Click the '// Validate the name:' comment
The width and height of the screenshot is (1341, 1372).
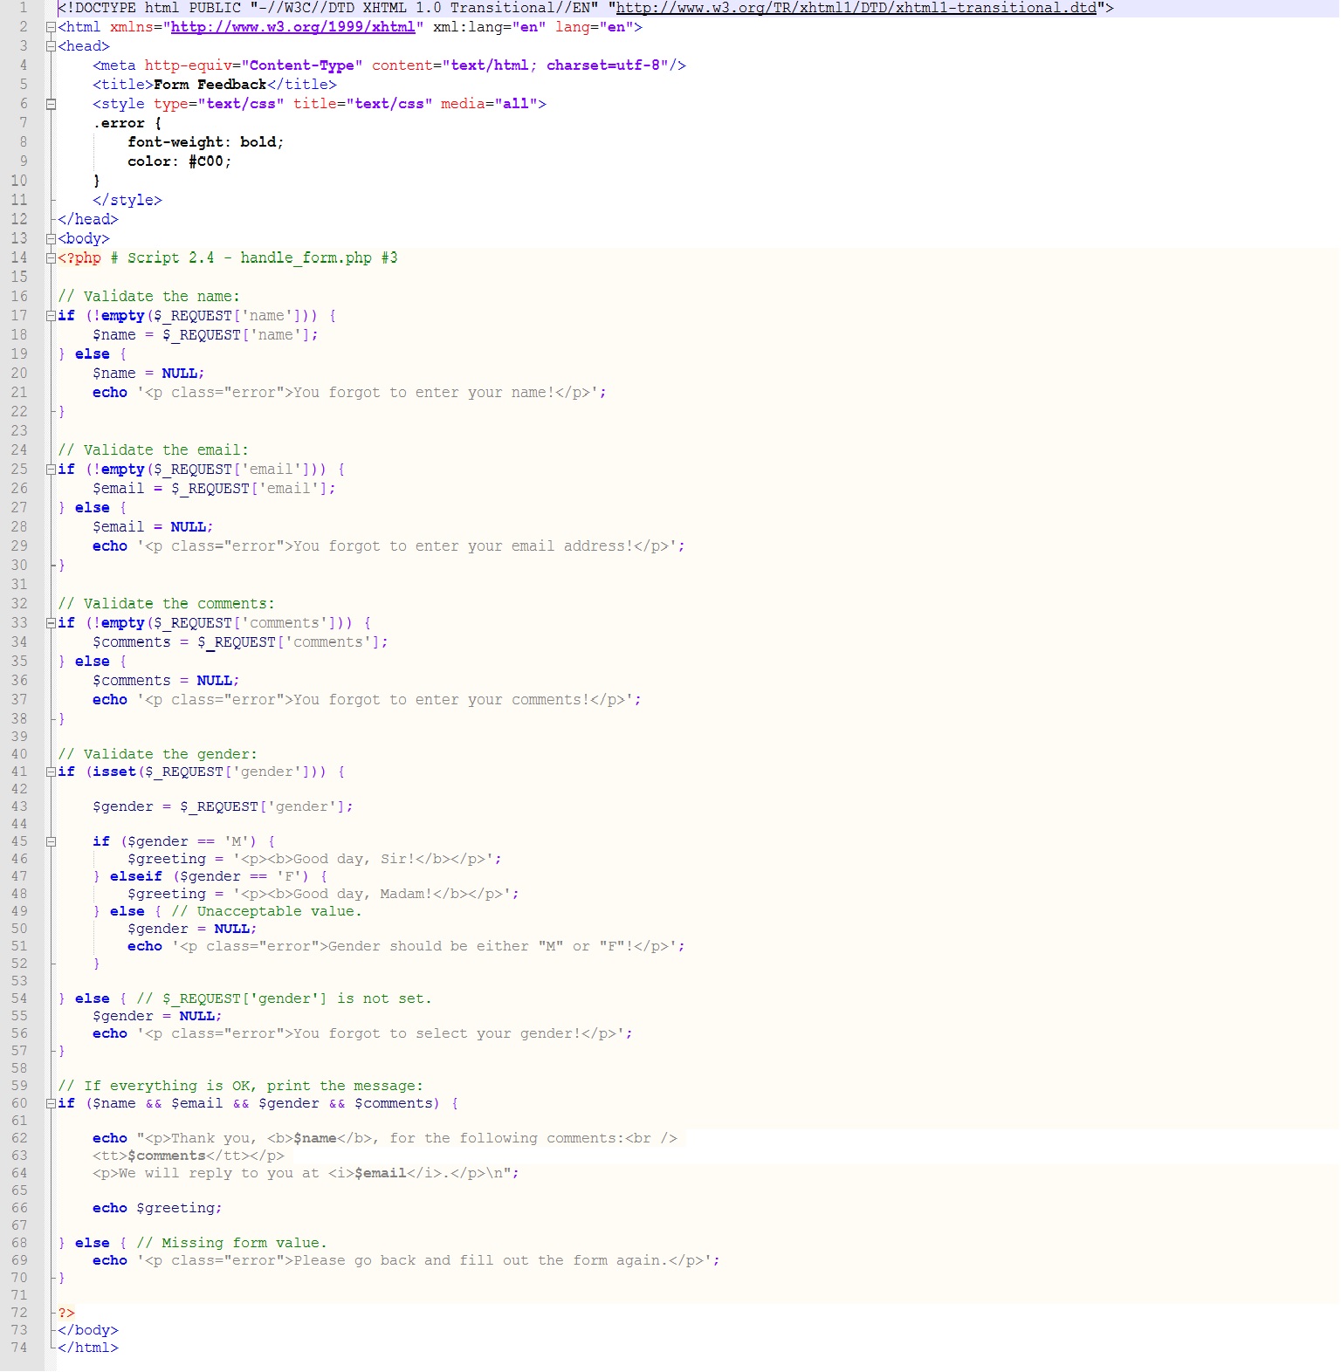coord(149,296)
